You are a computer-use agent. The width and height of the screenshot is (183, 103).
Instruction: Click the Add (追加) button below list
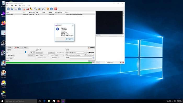pyautogui.click(x=10, y=48)
